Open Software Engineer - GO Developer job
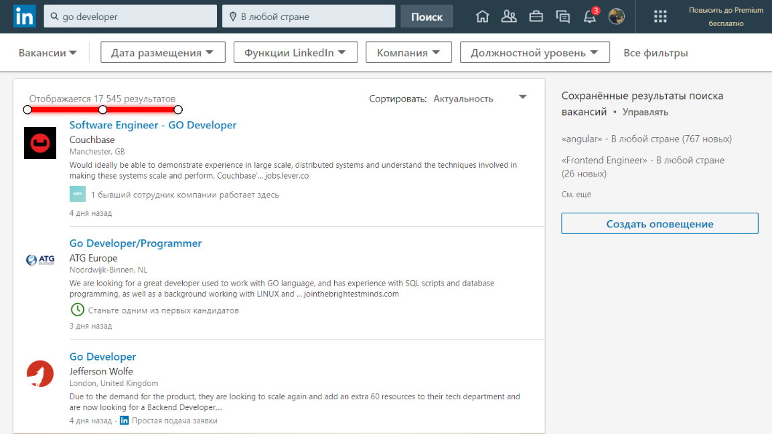The height and width of the screenshot is (434, 772). click(x=153, y=125)
